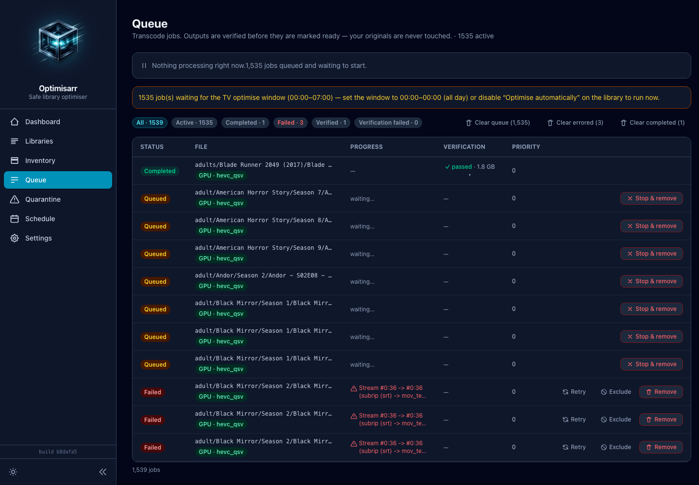Viewport: 699px width, 485px height.
Task: Click the orange TV optimise window warning banner
Action: 411,97
